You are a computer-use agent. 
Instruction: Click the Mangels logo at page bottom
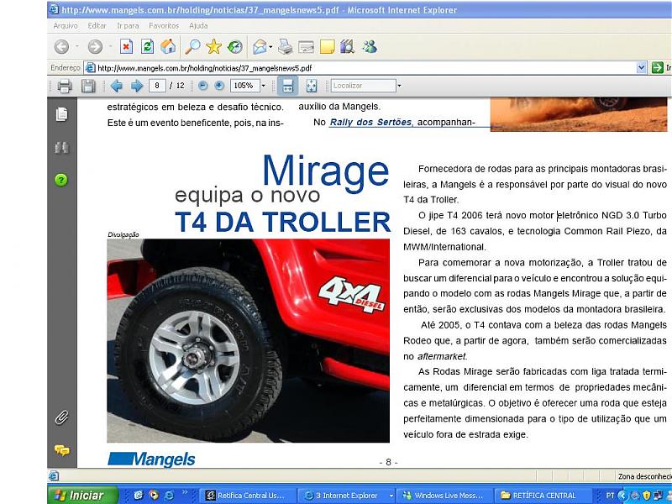(x=151, y=459)
